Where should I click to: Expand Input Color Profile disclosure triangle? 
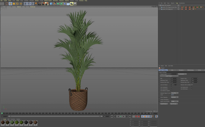pyautogui.click(x=159, y=102)
